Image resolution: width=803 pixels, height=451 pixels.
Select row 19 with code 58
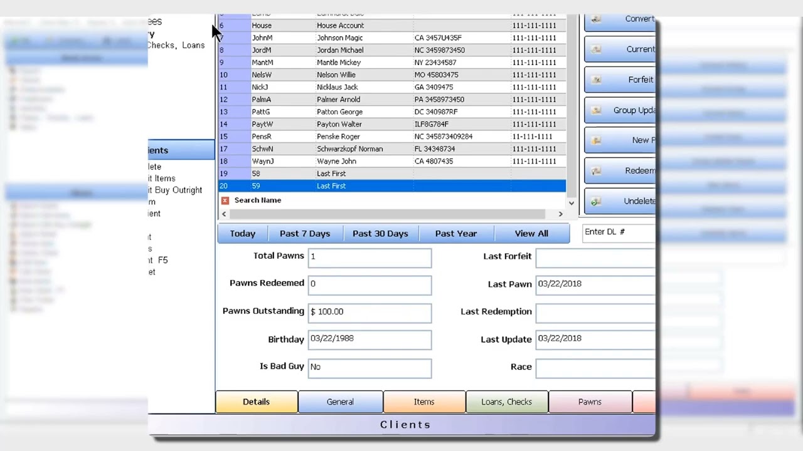[x=392, y=174]
